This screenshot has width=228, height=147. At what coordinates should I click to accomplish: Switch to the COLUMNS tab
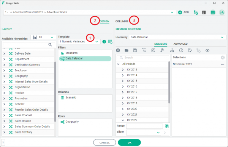[x=122, y=22]
